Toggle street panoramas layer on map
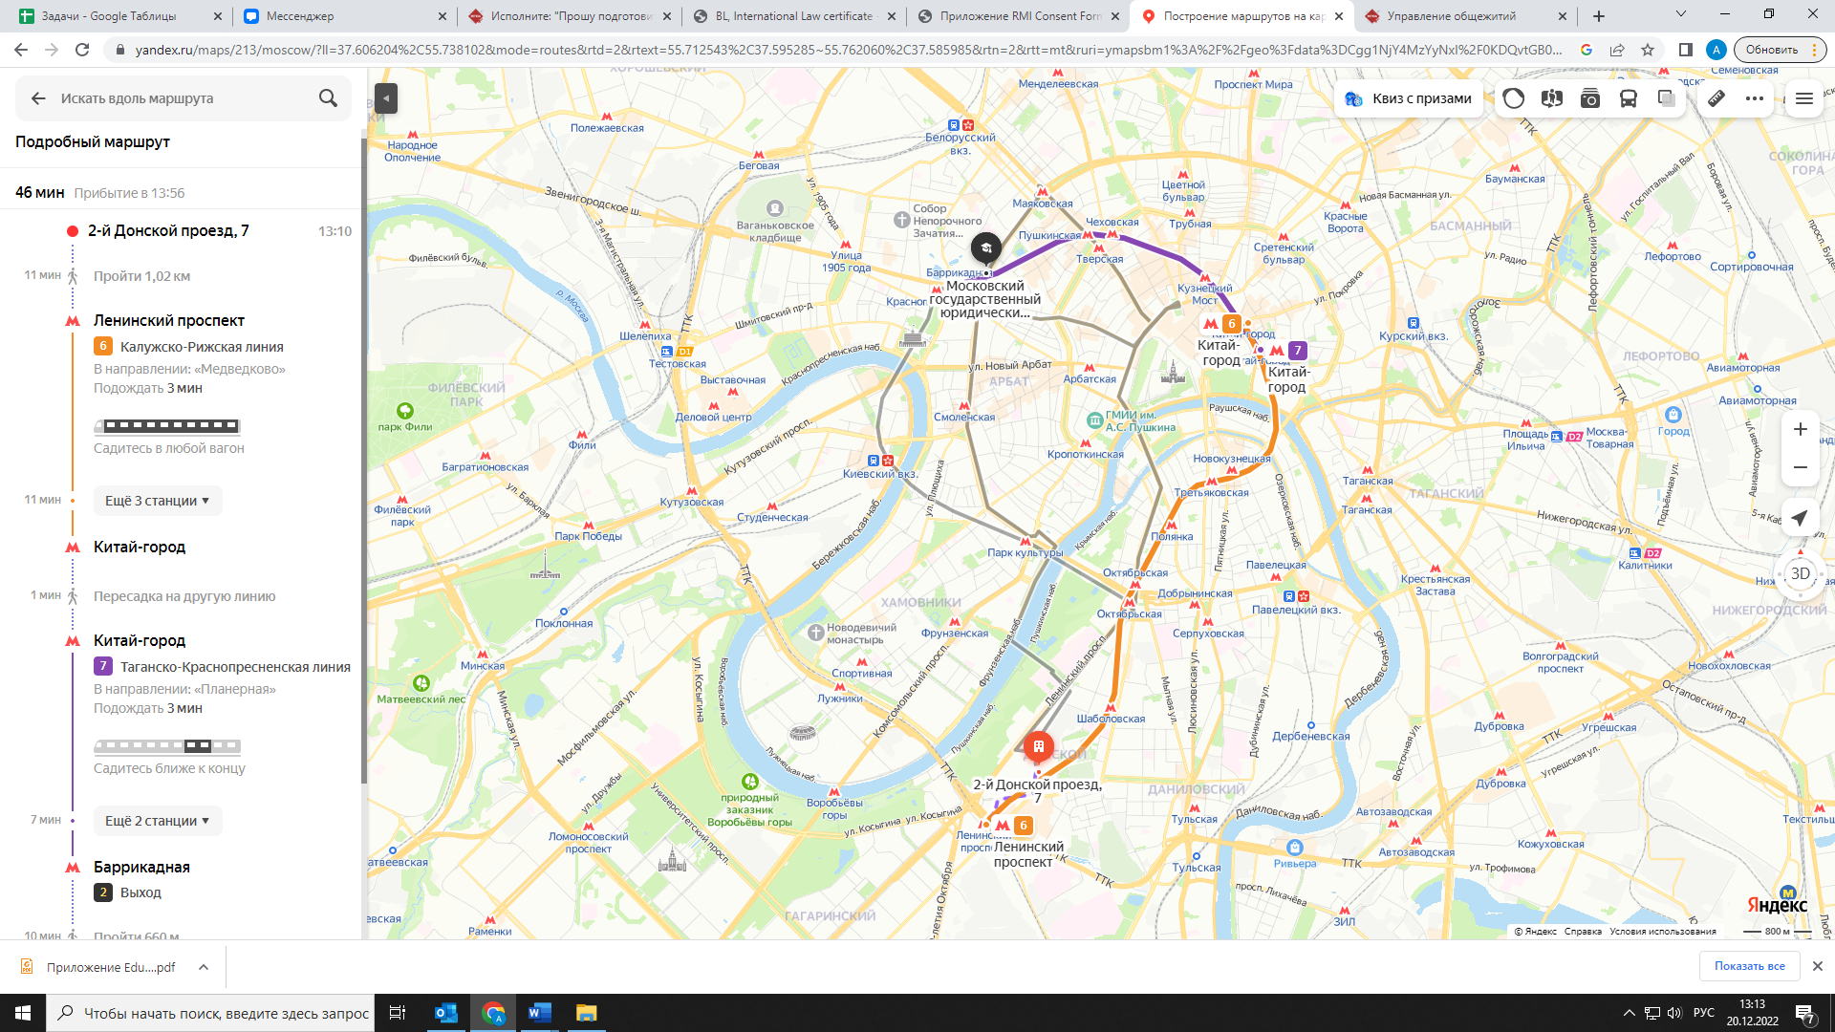 (x=1552, y=98)
